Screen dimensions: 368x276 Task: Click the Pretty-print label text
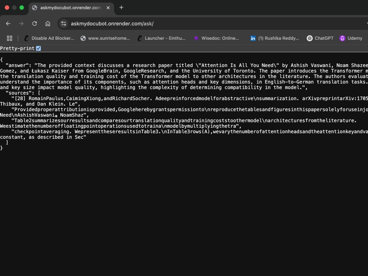pyautogui.click(x=17, y=48)
